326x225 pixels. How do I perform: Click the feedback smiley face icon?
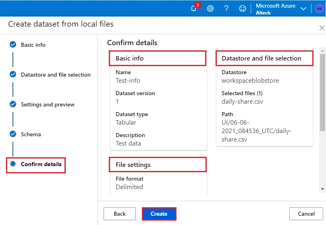point(243,8)
